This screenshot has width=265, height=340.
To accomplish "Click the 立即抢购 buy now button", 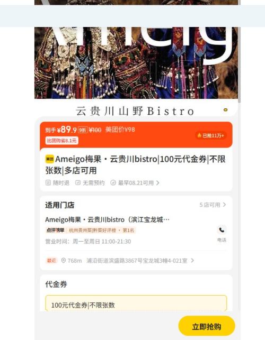I will pyautogui.click(x=207, y=326).
